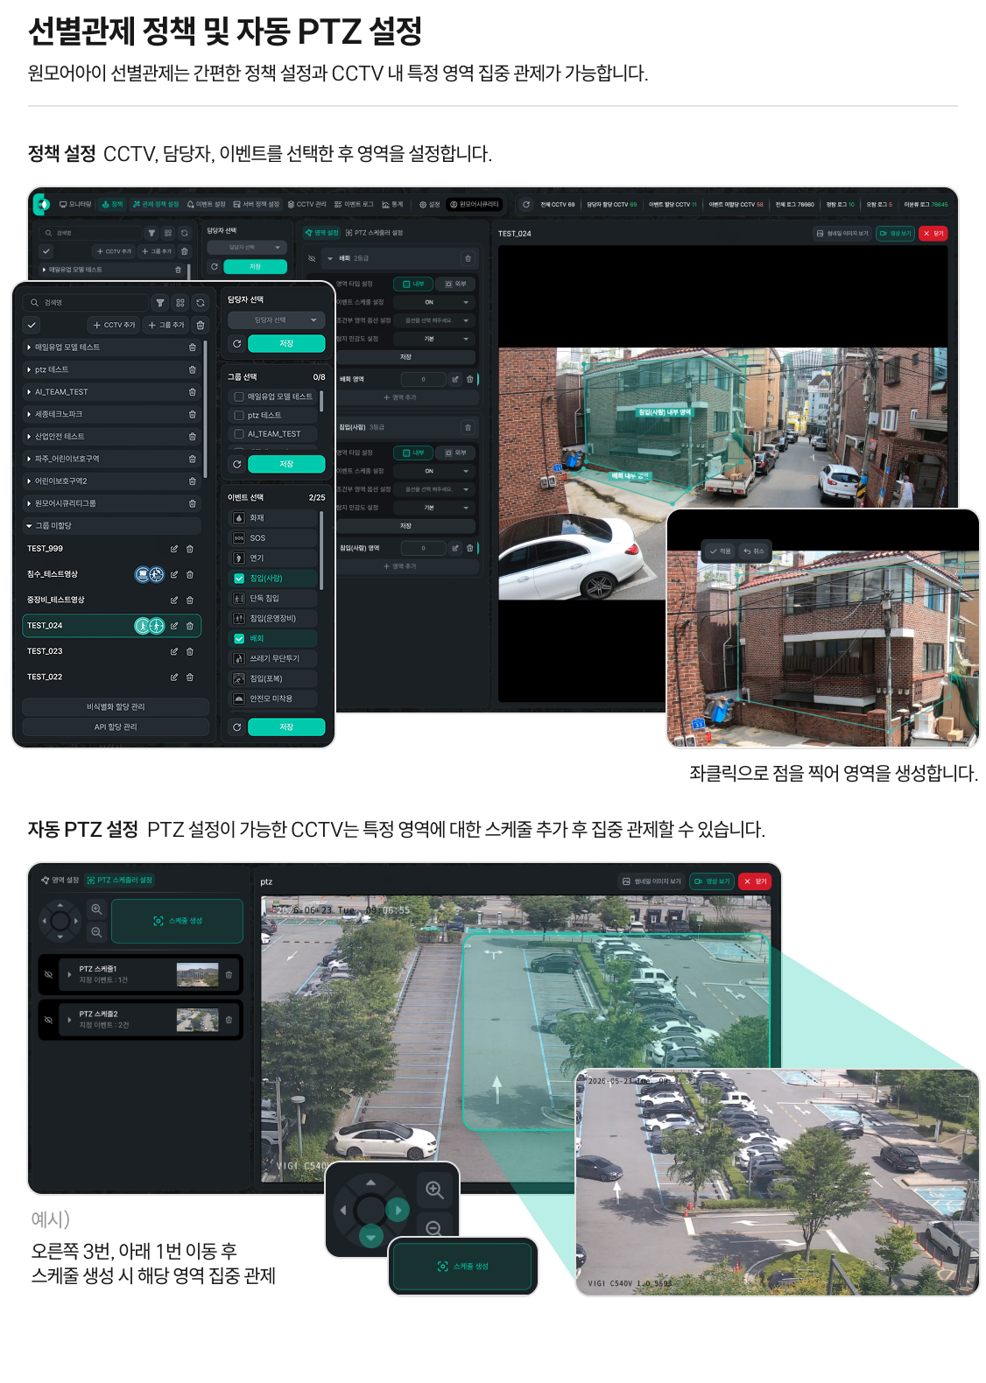Screen dimensions: 986x1383
Task: Reset the 이벤트 선택 selection with its reload icon
Action: pos(236,727)
